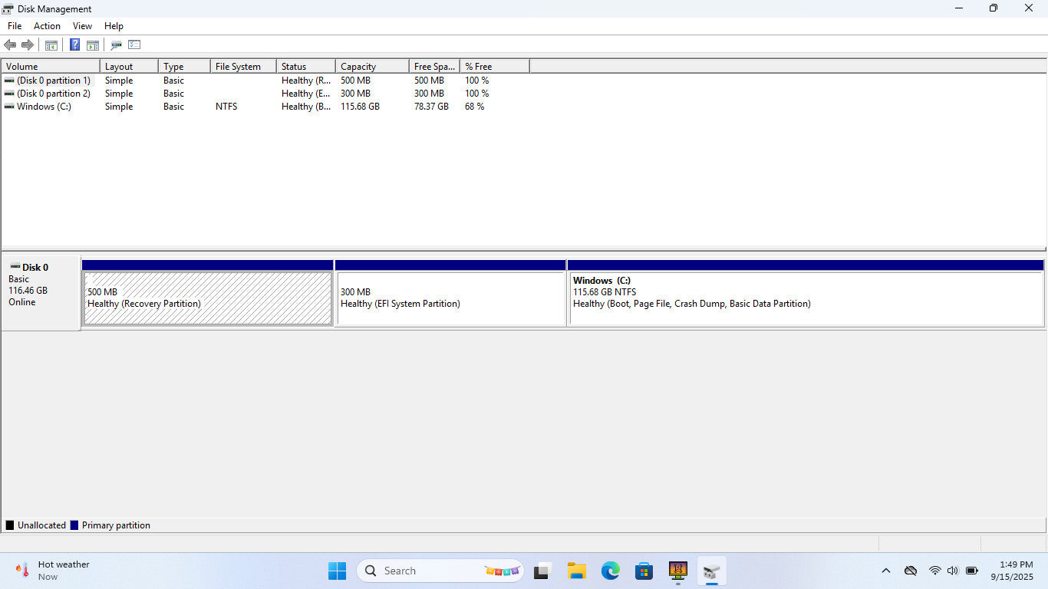Click the blue Help question mark icon

point(74,45)
